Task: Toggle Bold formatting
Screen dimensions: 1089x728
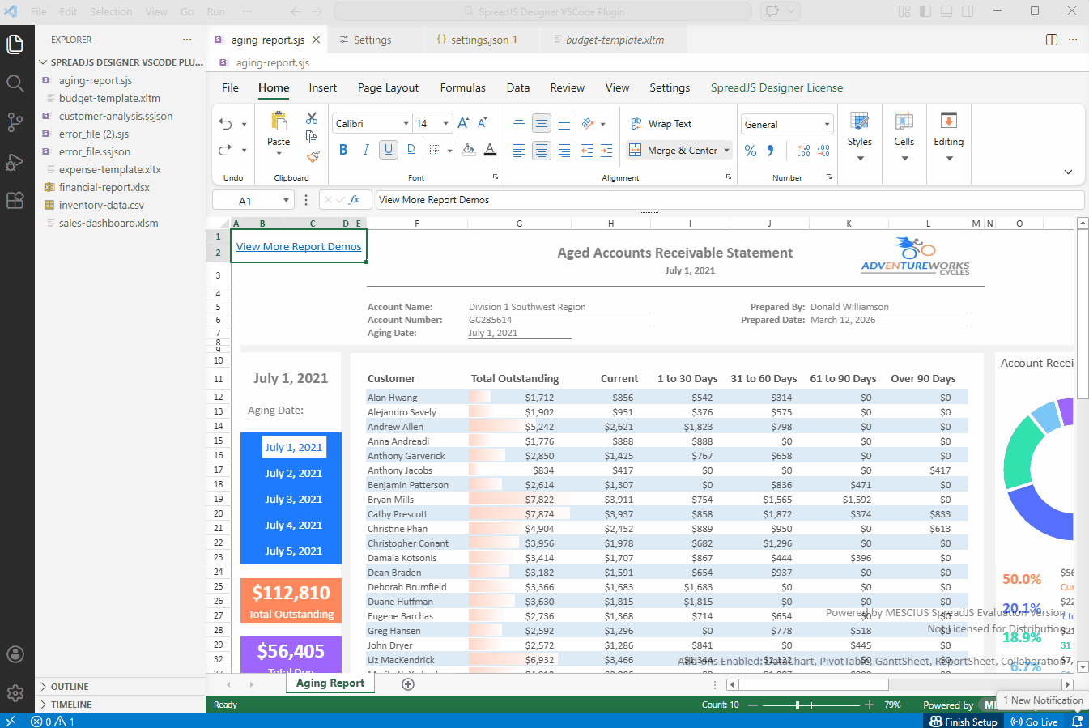Action: click(343, 150)
